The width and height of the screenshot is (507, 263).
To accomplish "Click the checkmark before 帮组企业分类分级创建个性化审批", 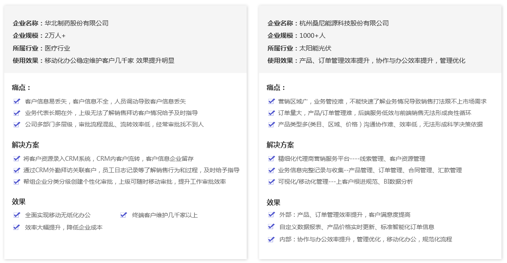I will point(17,182).
